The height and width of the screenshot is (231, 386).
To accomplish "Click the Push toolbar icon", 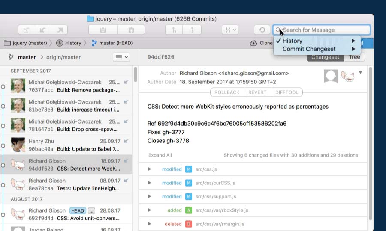I will coord(60,30).
